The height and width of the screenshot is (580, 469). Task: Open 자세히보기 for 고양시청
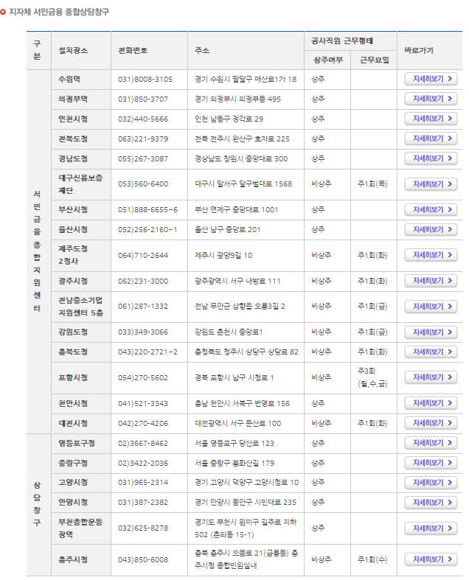coord(431,483)
